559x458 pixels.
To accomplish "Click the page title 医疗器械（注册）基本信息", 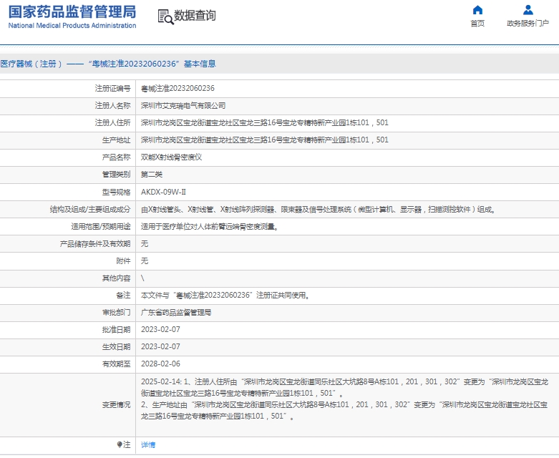I will 108,64.
